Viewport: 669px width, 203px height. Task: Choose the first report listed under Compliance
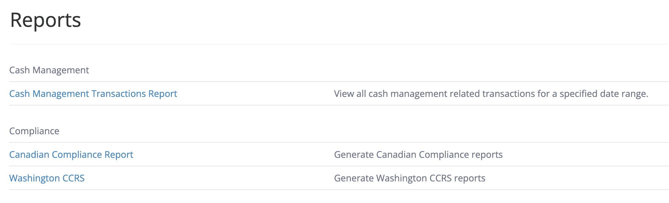pos(71,155)
